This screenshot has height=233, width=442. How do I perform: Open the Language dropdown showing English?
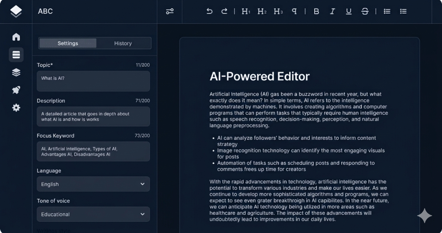[93, 184]
